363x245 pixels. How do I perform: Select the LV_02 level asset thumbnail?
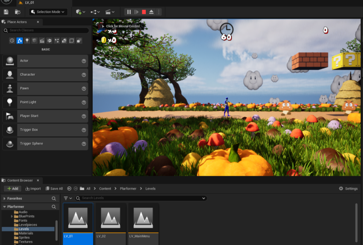[x=111, y=217]
